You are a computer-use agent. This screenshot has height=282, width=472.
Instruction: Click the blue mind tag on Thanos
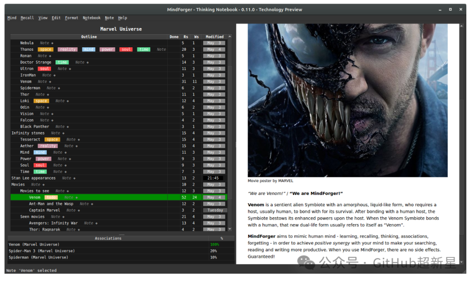[88, 49]
